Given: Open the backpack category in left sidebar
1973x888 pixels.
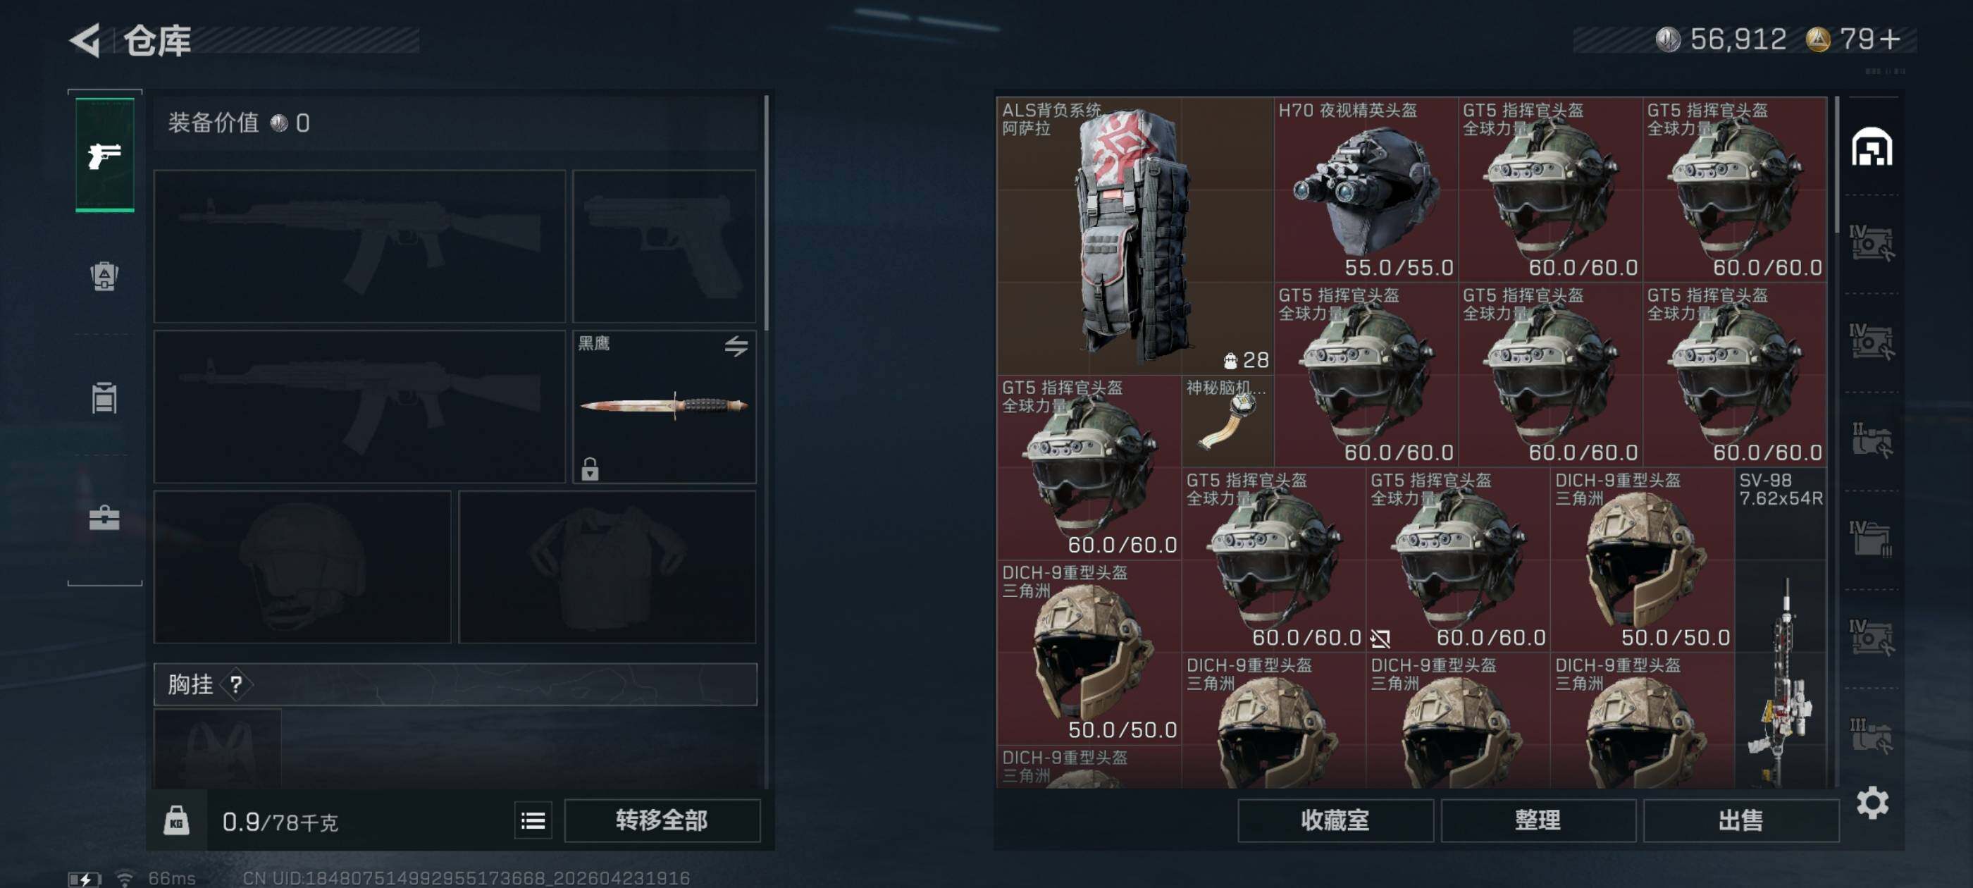Looking at the screenshot, I should [x=104, y=276].
